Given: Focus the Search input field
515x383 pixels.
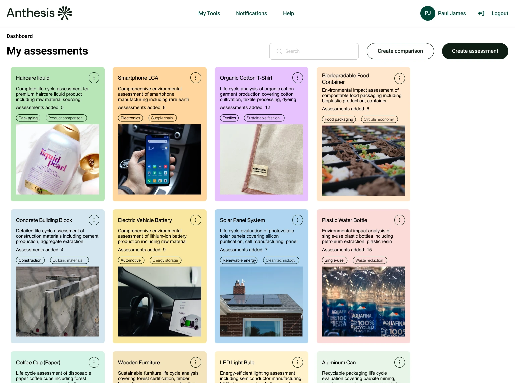Looking at the screenshot, I should (x=314, y=51).
